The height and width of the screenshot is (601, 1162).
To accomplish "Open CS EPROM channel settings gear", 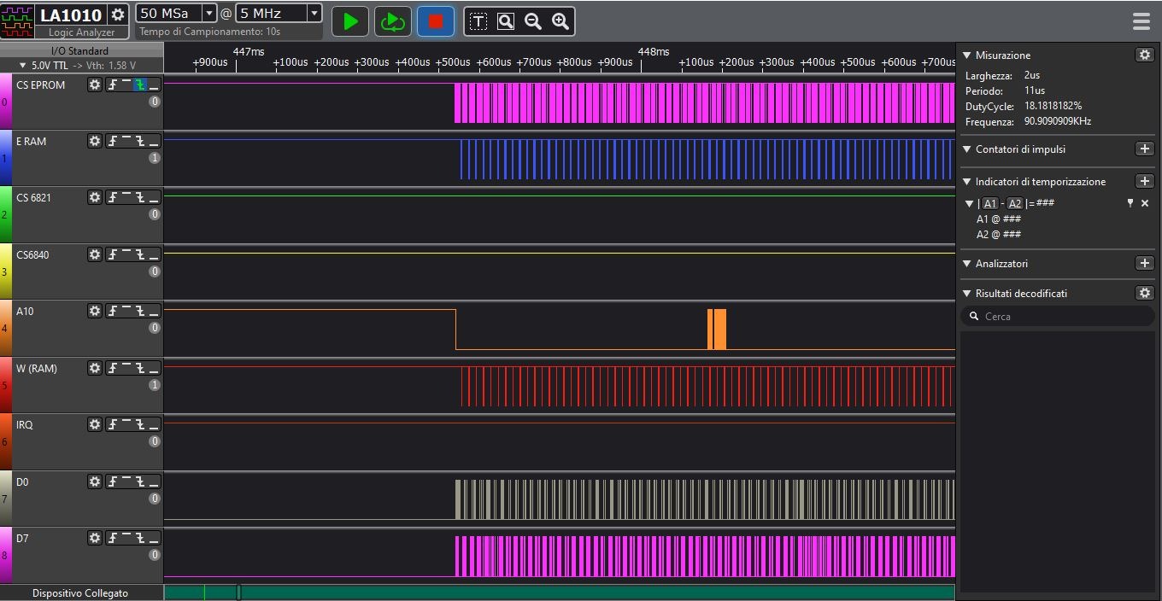I will point(95,85).
